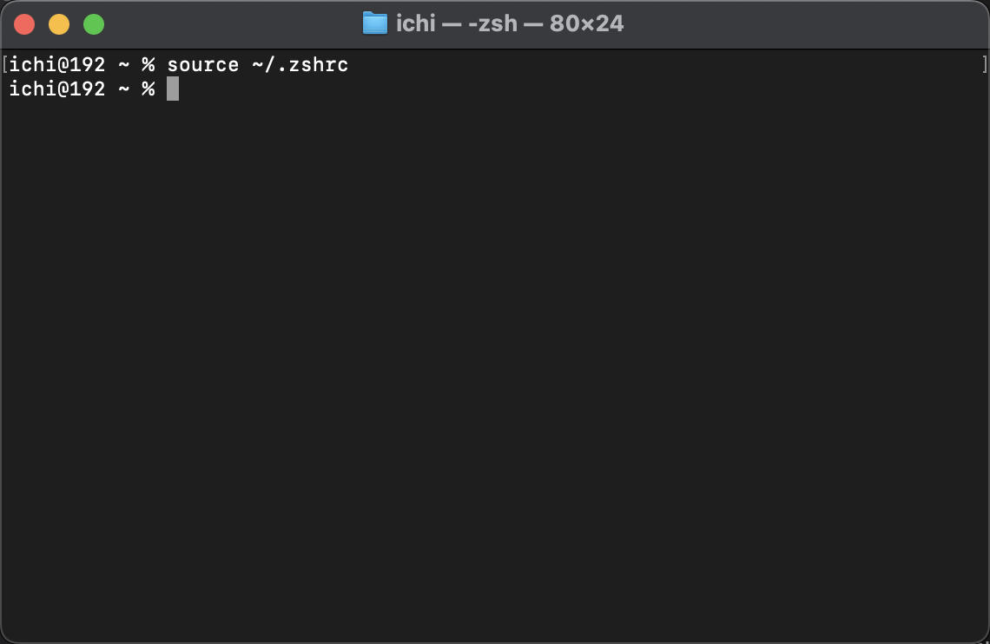The image size is (990, 644).
Task: Zoom the window with the green button
Action: tap(94, 24)
